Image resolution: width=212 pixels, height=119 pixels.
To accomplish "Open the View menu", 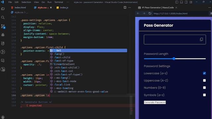I will (36, 2).
